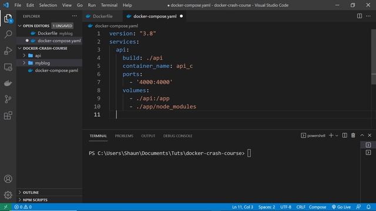Viewport: 376px width, 211px height.
Task: Open the Manage gear icon
Action: tap(8, 195)
